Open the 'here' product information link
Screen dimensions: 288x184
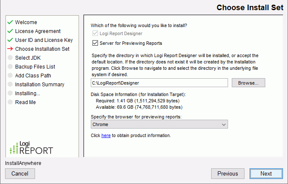[106, 135]
